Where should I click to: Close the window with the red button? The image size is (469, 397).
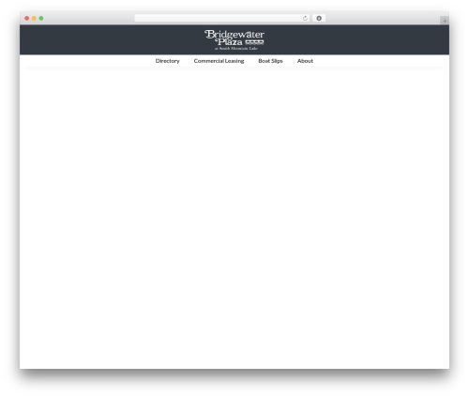[27, 19]
